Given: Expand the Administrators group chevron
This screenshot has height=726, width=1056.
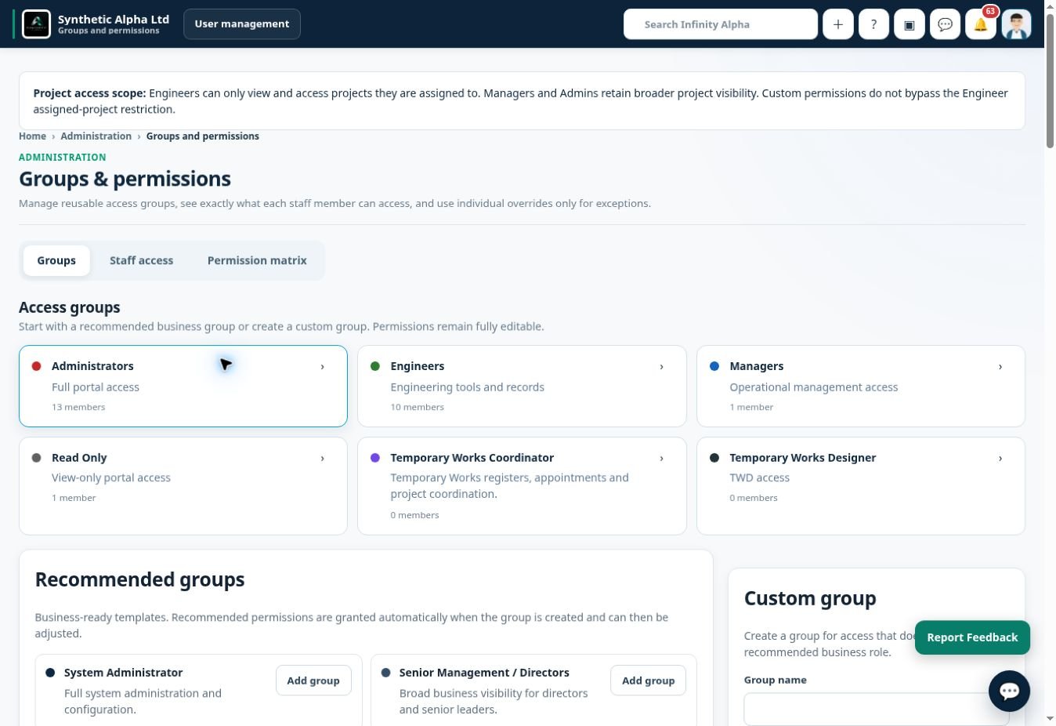Looking at the screenshot, I should pyautogui.click(x=322, y=366).
